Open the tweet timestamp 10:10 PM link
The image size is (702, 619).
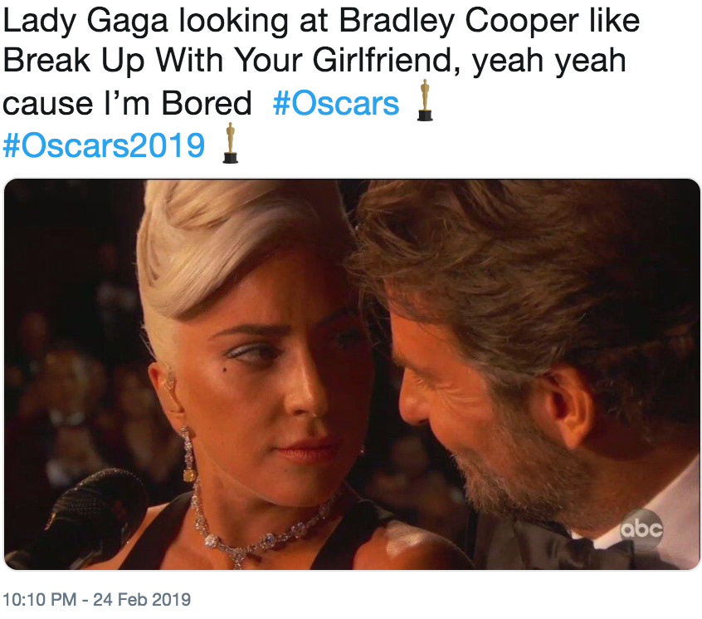[39, 599]
